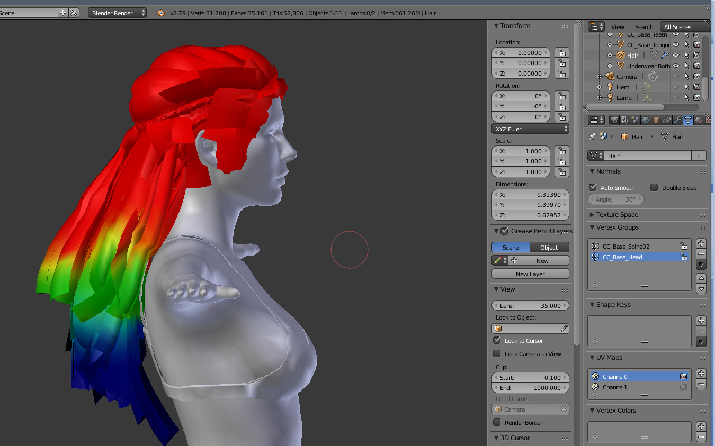Show Camera via its eye icon
This screenshot has height=446, width=715.
coord(675,76)
